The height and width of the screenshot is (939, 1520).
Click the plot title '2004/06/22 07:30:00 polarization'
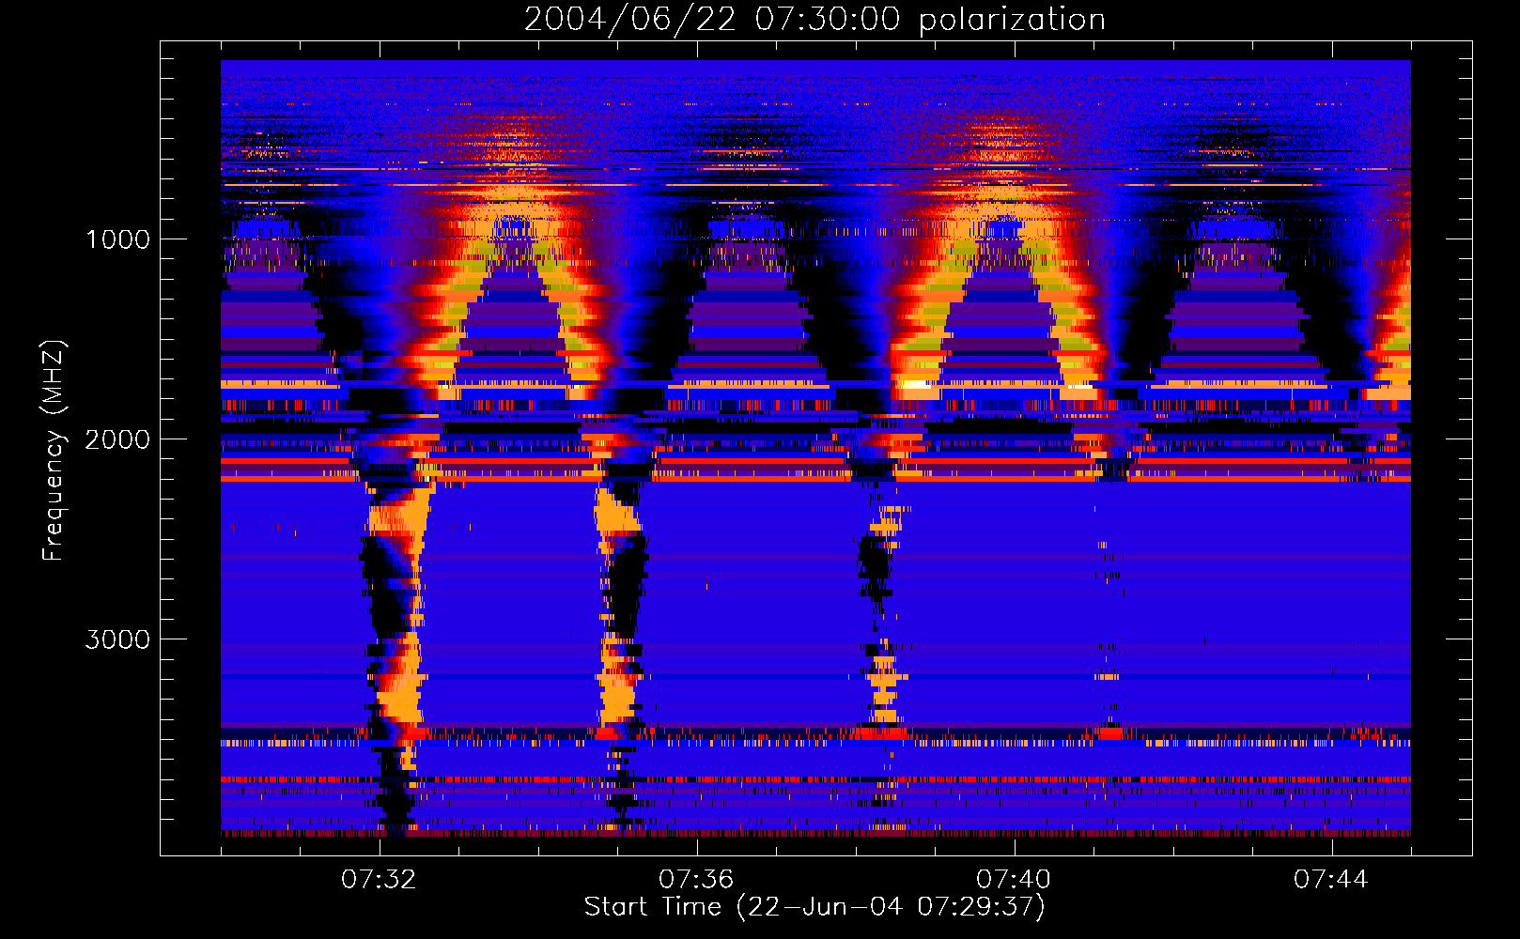[x=814, y=20]
